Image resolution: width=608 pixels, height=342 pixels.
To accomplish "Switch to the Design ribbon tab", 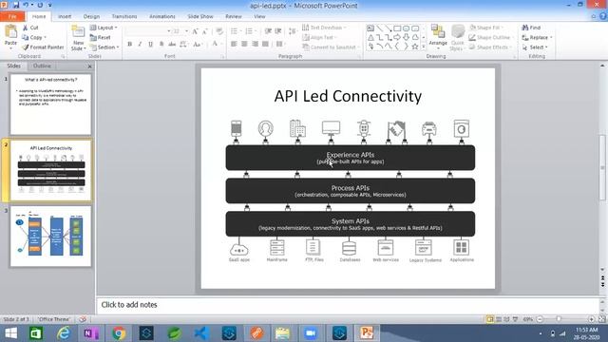I will (x=91, y=17).
